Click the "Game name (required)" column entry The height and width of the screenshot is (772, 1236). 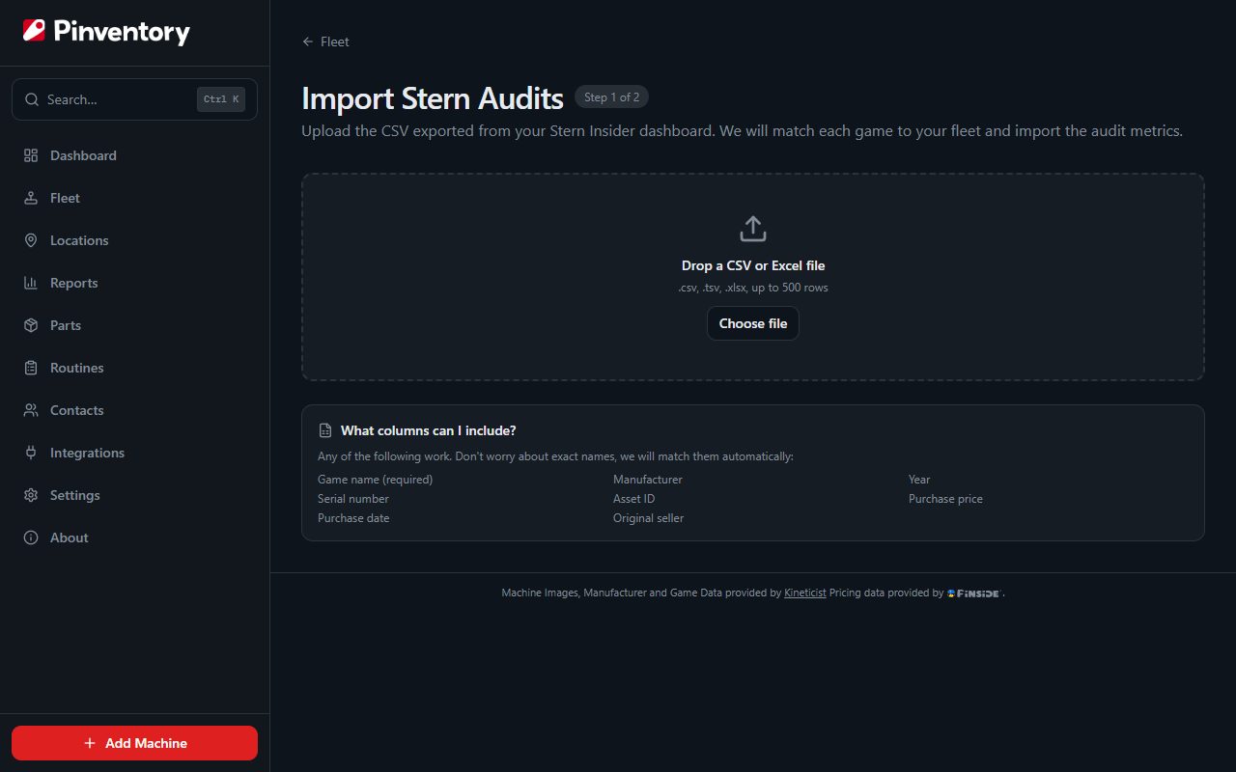pyautogui.click(x=375, y=480)
